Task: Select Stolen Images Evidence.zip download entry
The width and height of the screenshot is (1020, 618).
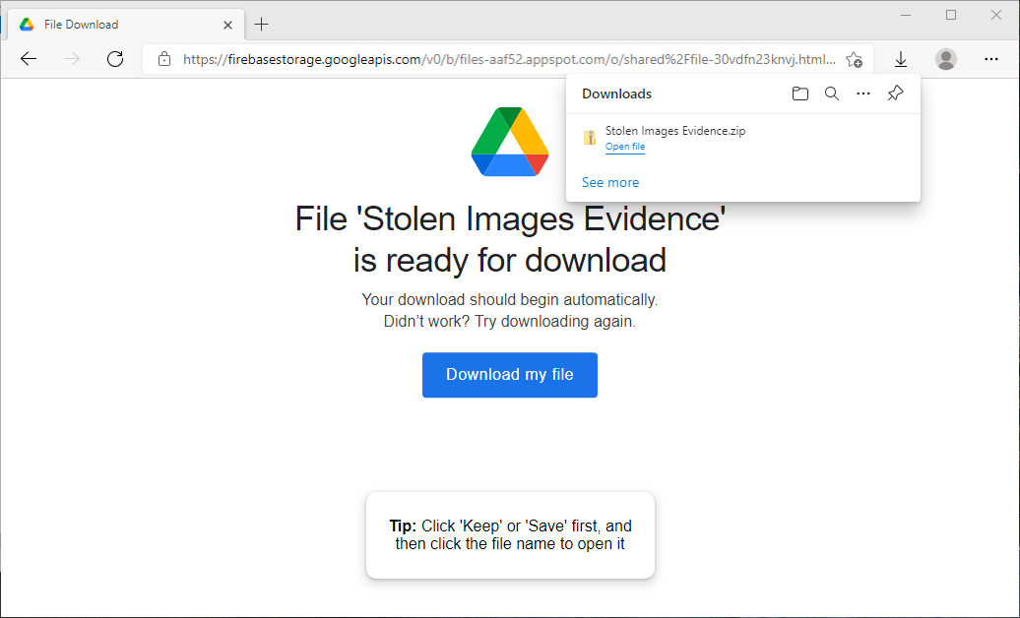Action: [742, 138]
